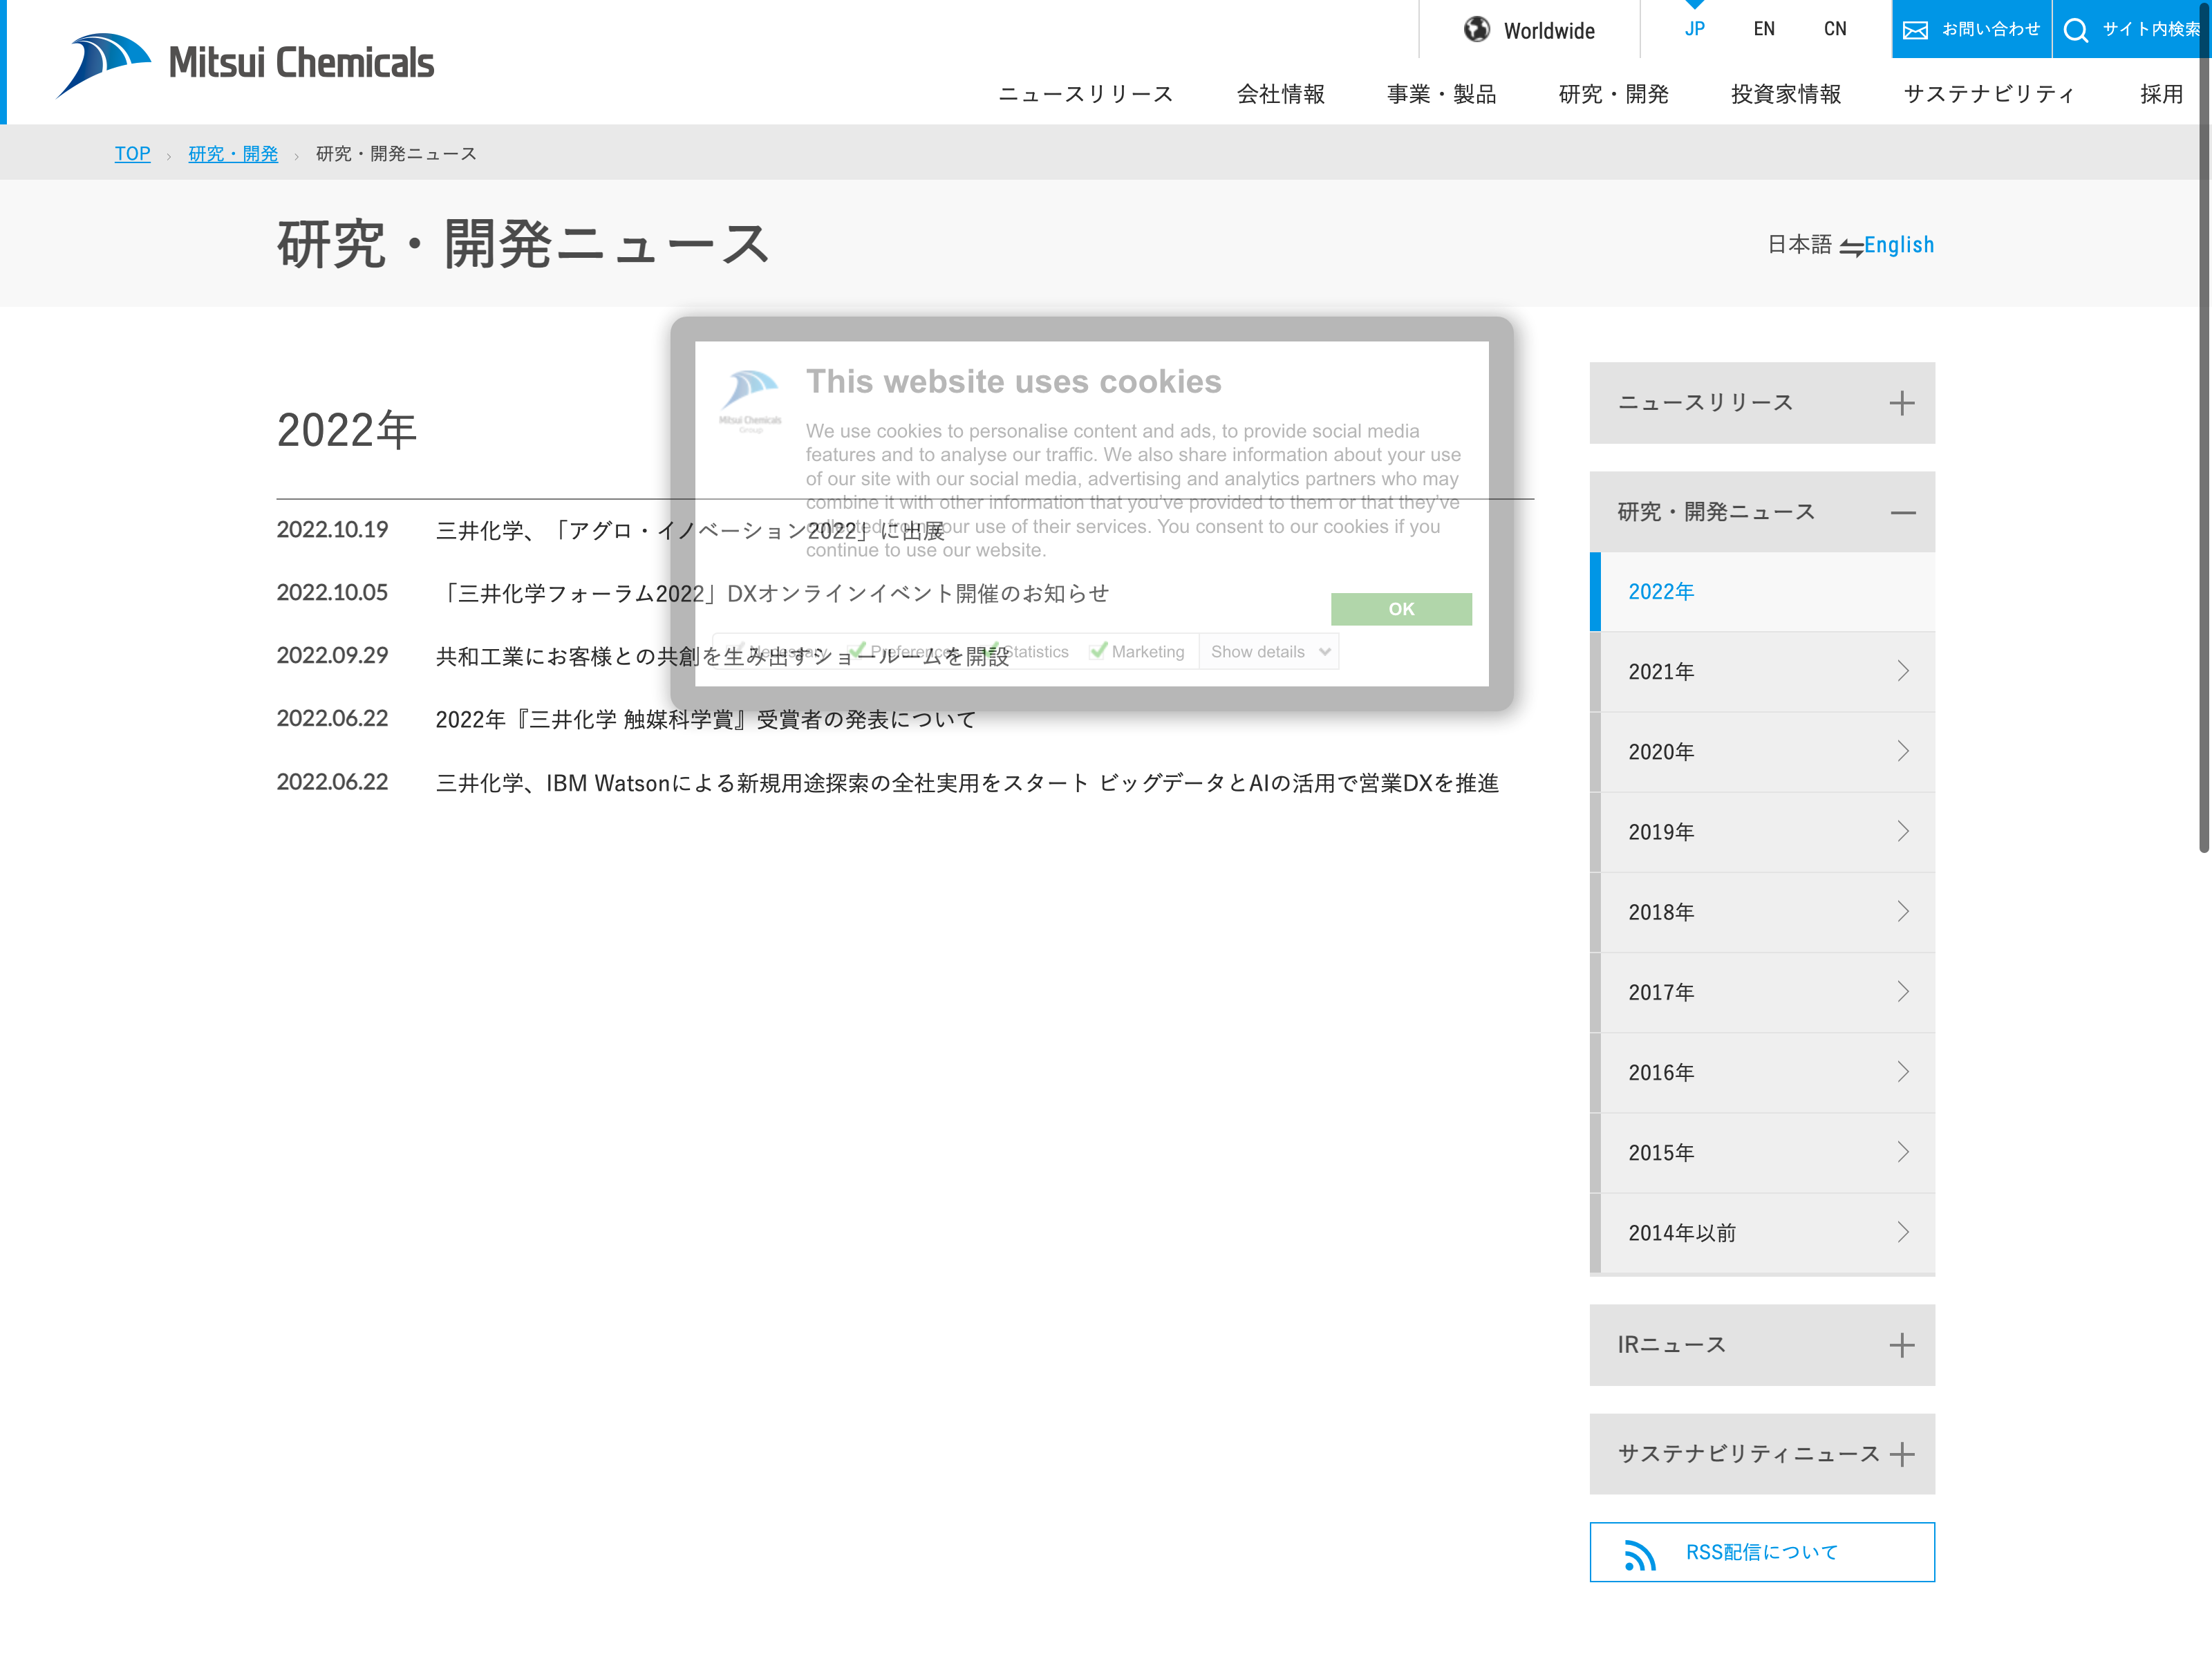Viewport: 2212px width, 1659px height.
Task: Click the Worldwide globe icon
Action: [1476, 30]
